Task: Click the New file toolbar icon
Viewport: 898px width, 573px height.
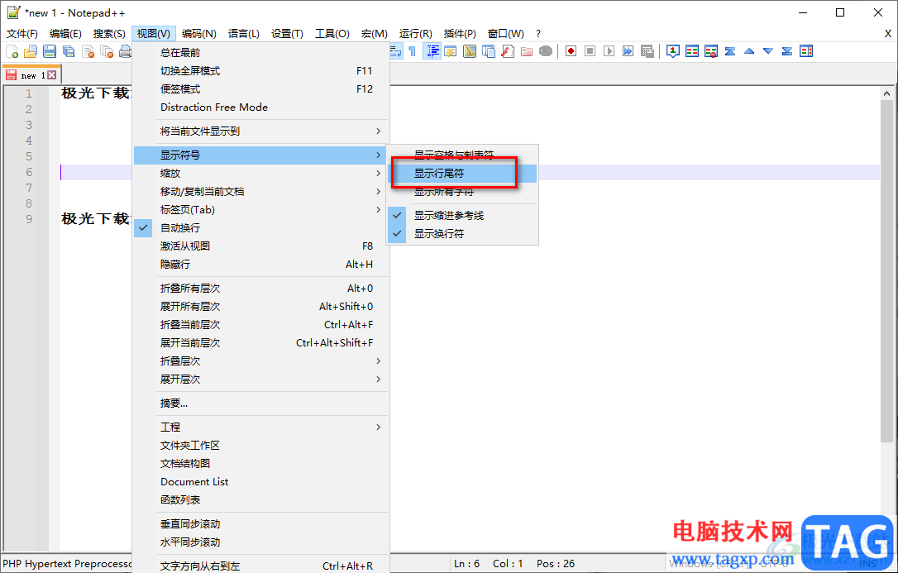Action: coord(12,51)
